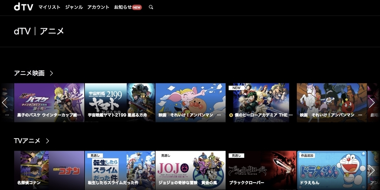
Task: Open the お知らせ notifications menu
Action: (x=123, y=7)
